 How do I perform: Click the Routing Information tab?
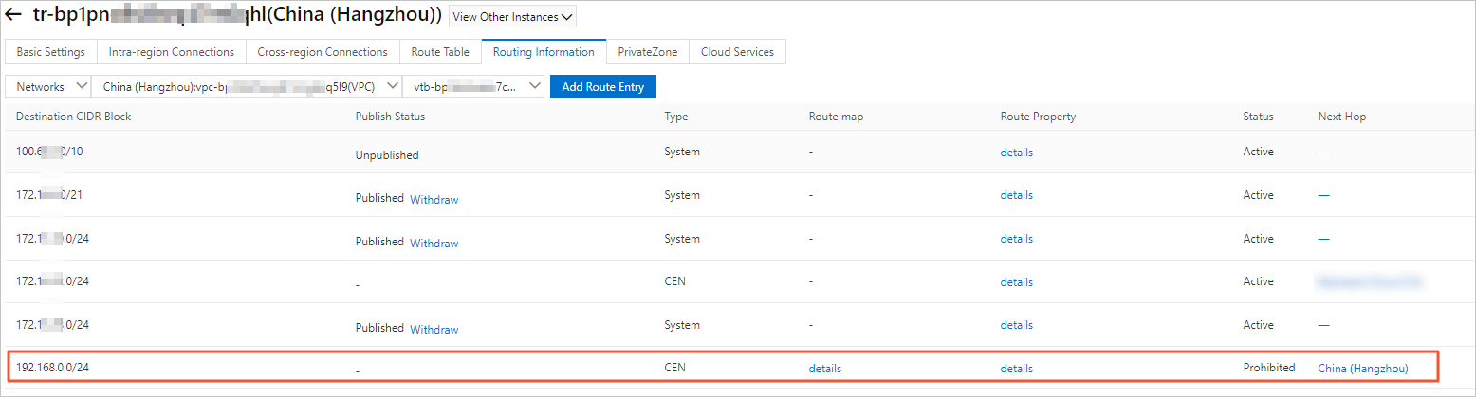click(544, 52)
